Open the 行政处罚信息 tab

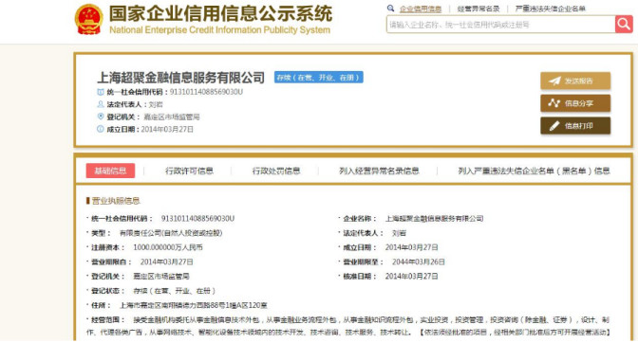coord(276,171)
